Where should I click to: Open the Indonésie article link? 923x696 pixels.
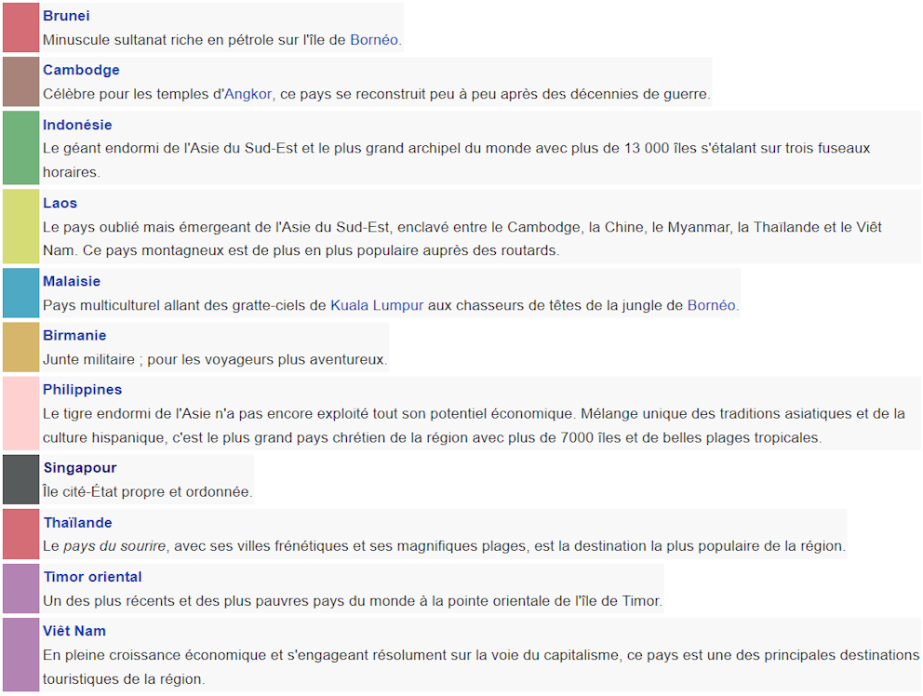click(x=77, y=125)
